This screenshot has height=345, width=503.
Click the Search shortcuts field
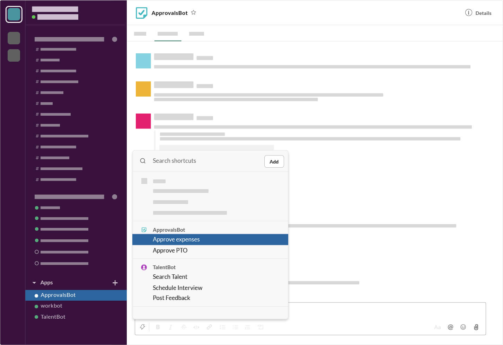point(204,161)
